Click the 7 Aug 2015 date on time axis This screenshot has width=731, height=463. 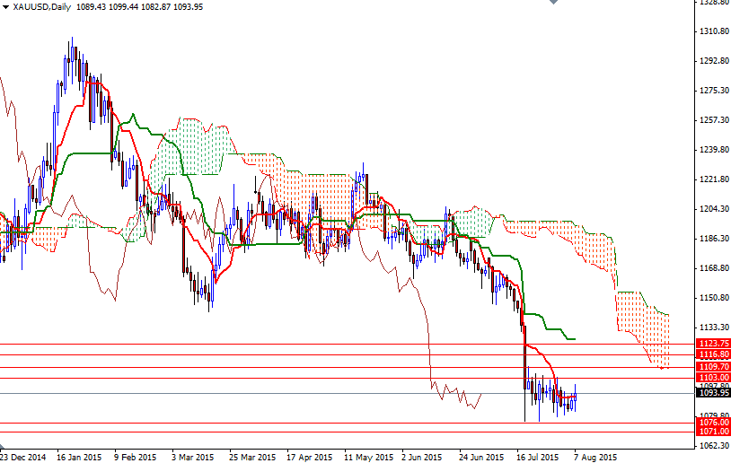(x=595, y=456)
